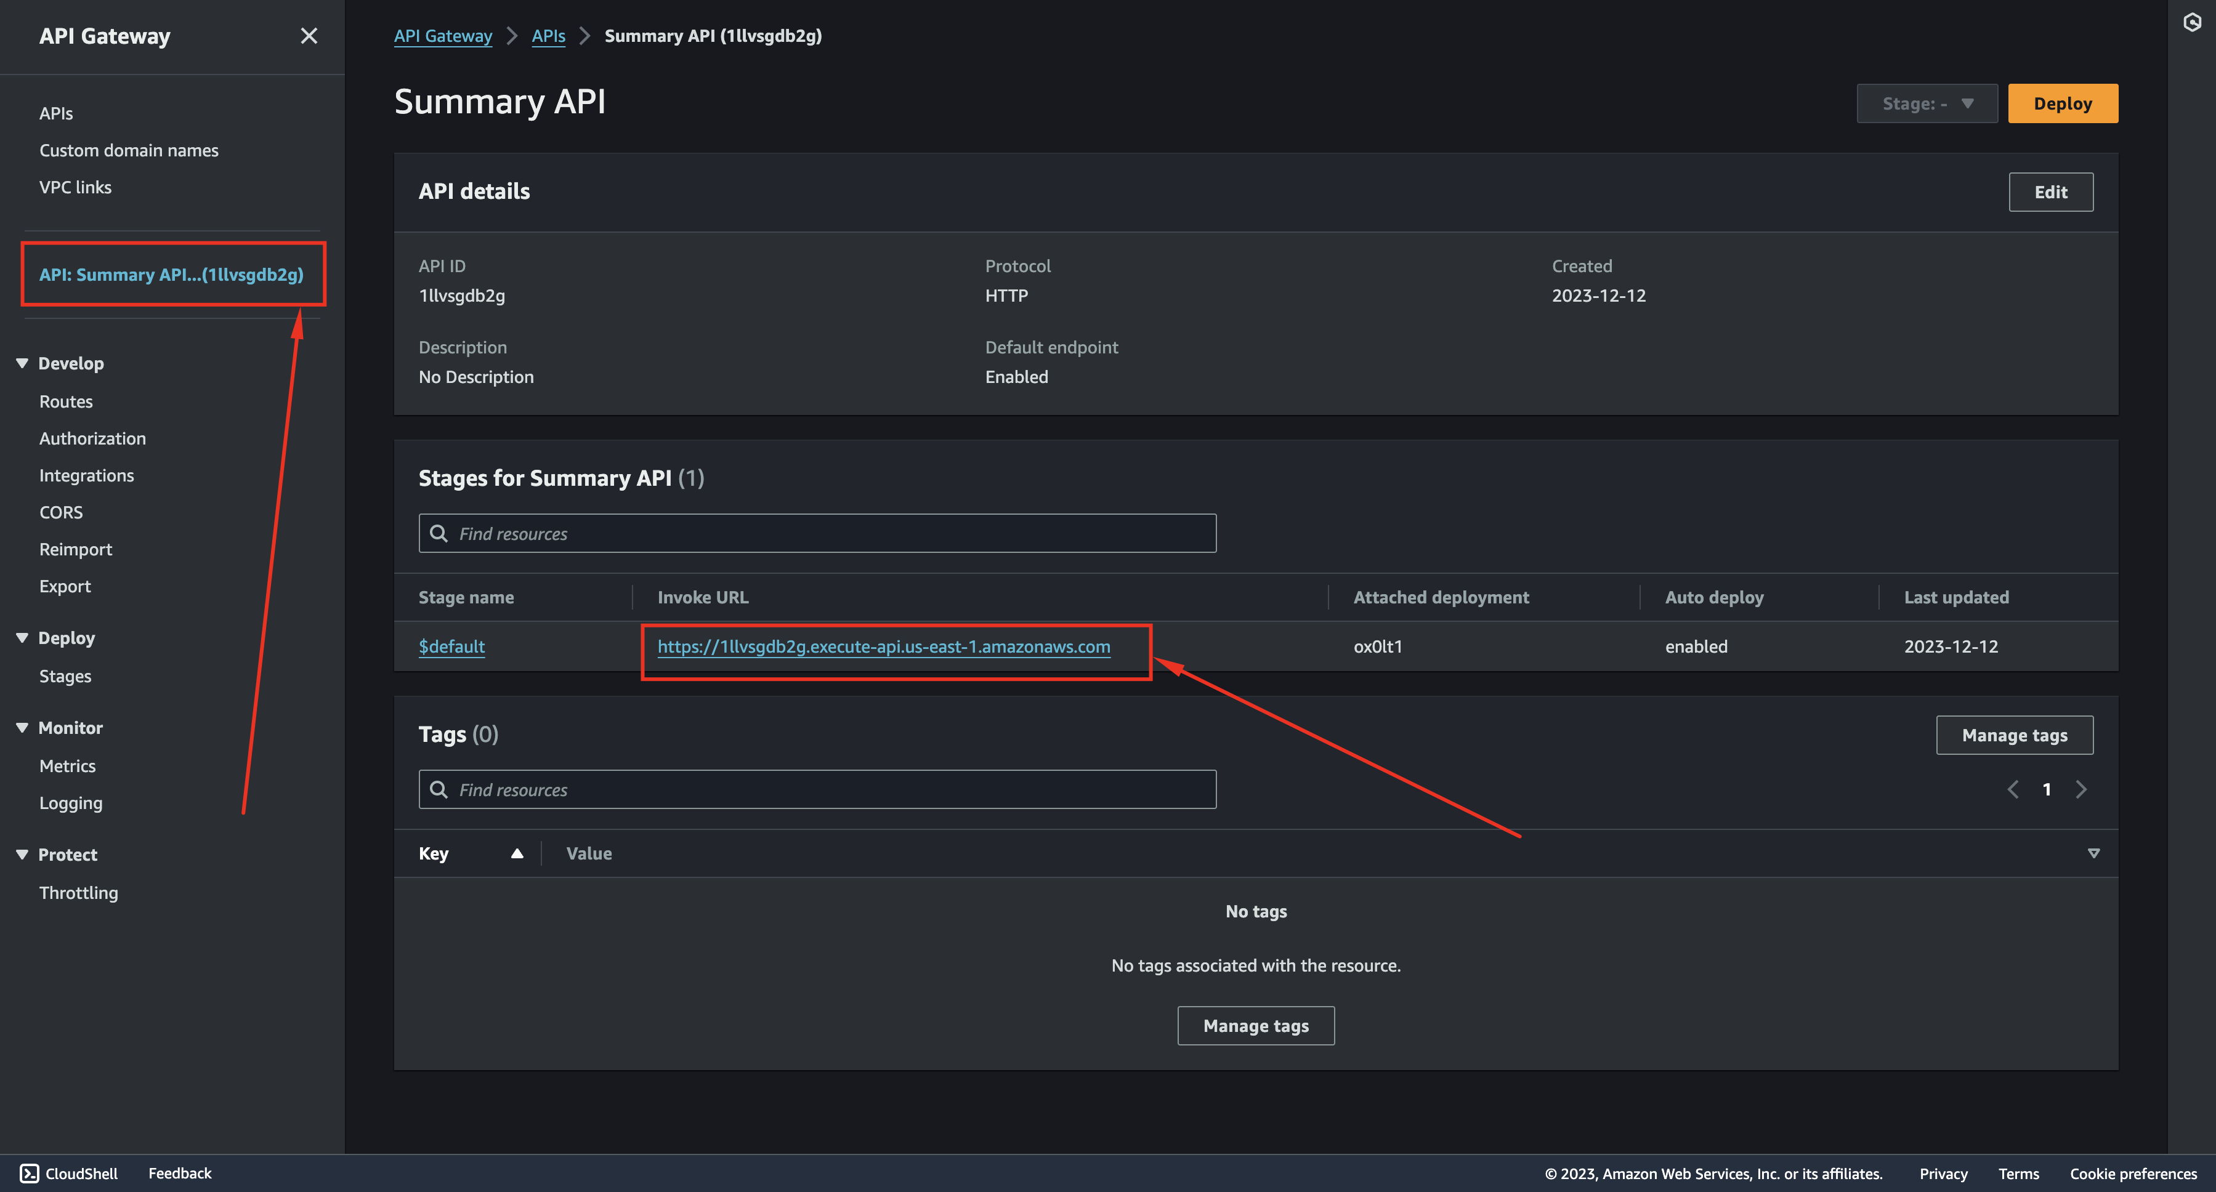
Task: Open Metrics under Monitor
Action: click(68, 765)
